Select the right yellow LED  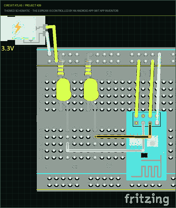(x=91, y=89)
